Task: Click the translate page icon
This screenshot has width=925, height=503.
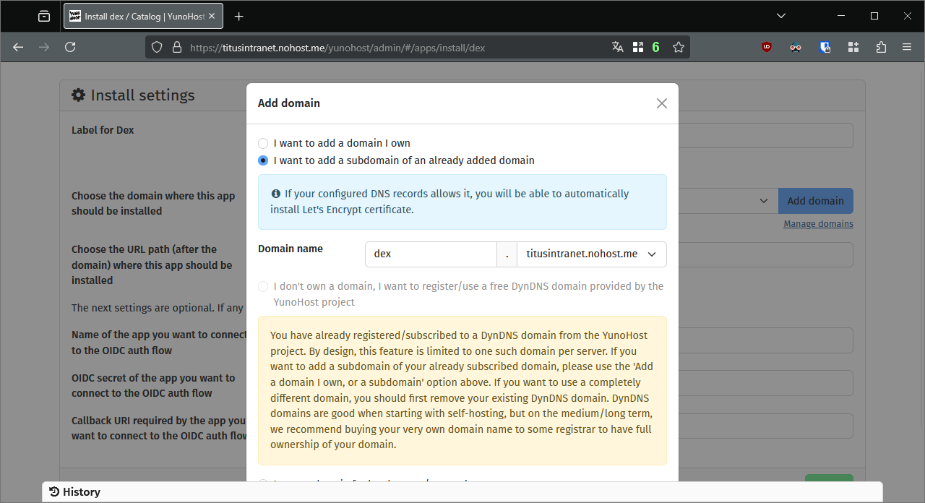Action: (617, 47)
